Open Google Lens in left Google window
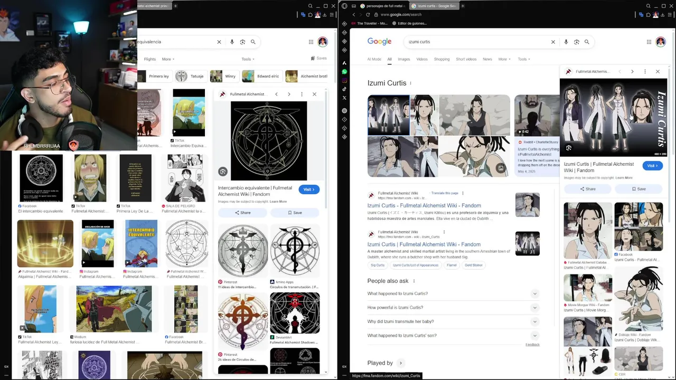 click(x=242, y=42)
